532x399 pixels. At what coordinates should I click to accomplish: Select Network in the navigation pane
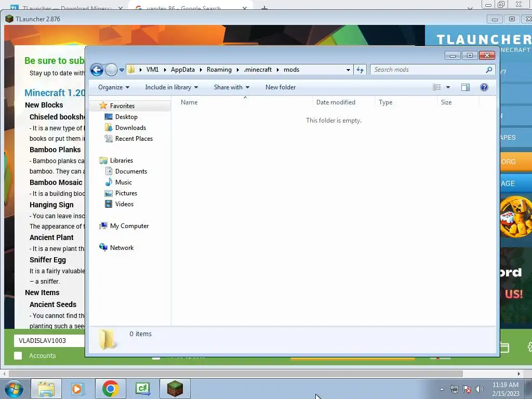122,248
